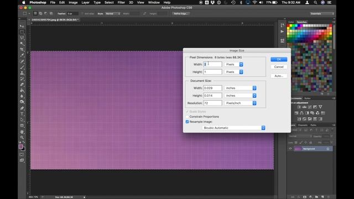
Task: Click Subtract from selection mode icon
Action: click(46, 13)
